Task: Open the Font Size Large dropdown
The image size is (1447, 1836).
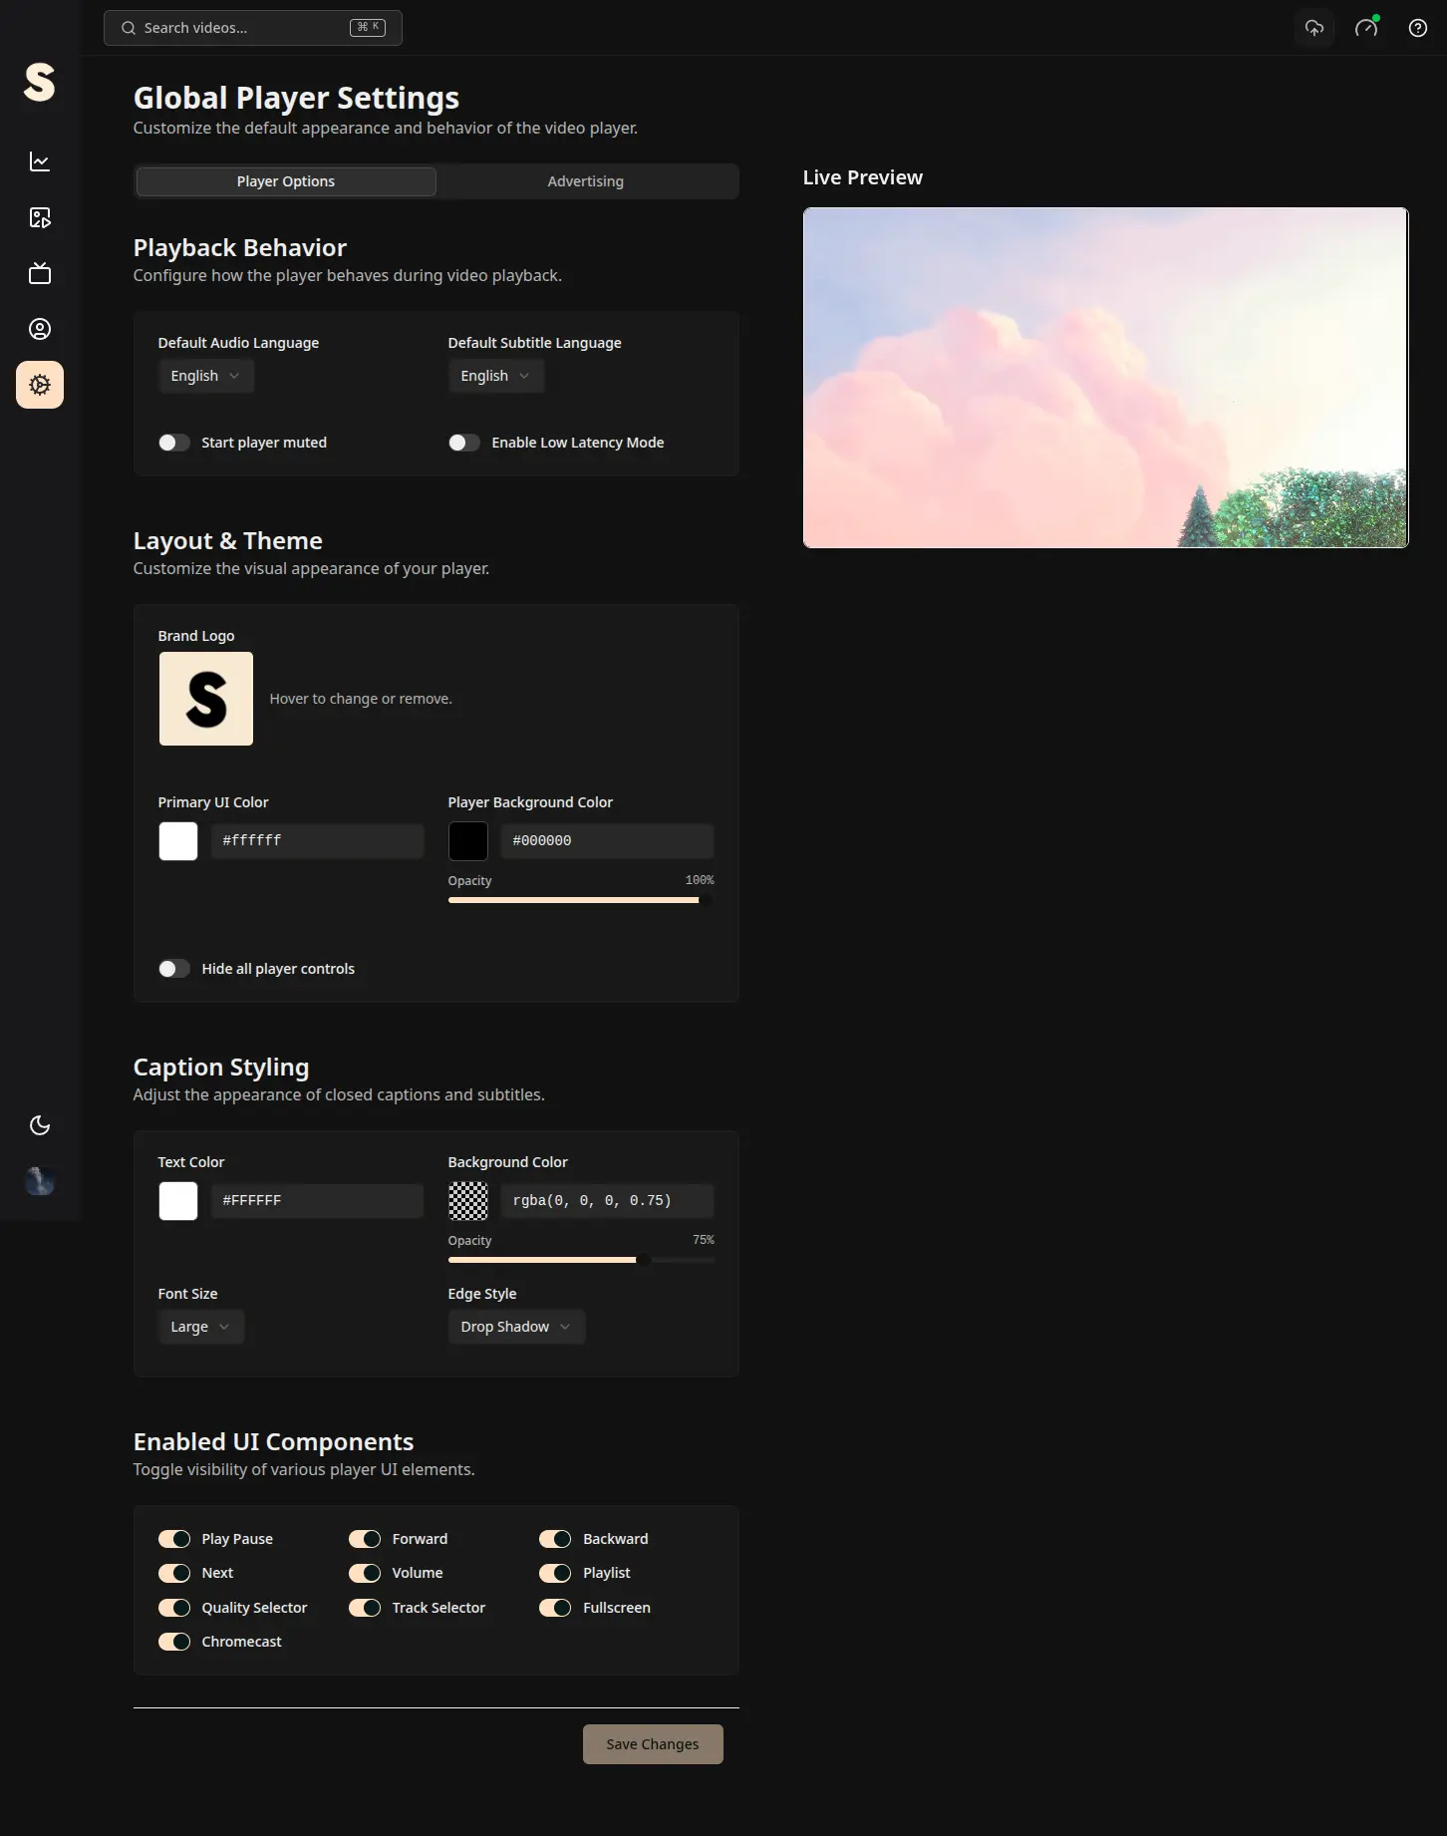Action: click(201, 1327)
